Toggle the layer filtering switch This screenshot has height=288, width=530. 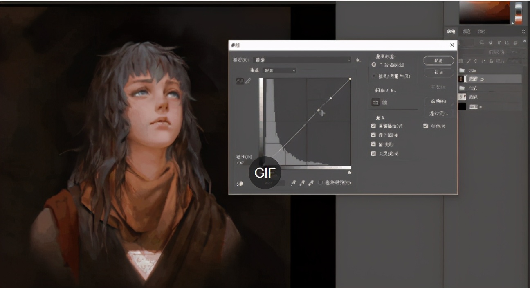(x=524, y=42)
